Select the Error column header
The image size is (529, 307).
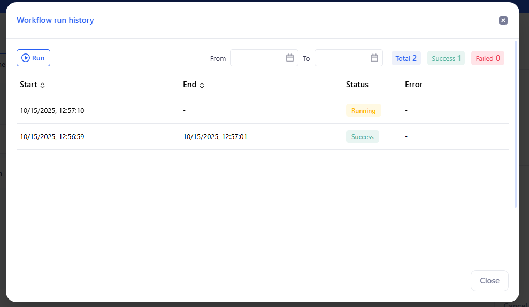click(x=413, y=85)
